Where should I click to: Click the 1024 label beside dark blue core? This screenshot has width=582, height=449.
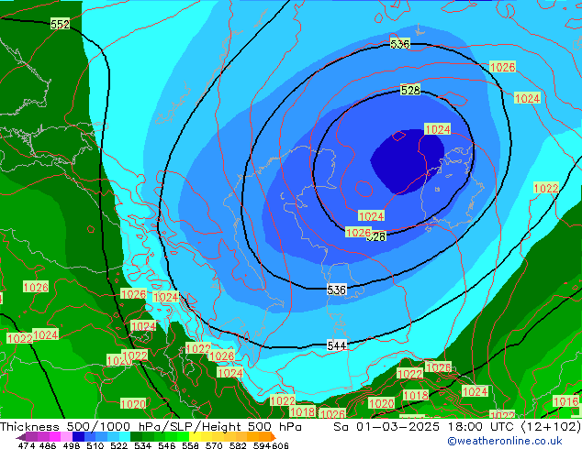point(438,129)
